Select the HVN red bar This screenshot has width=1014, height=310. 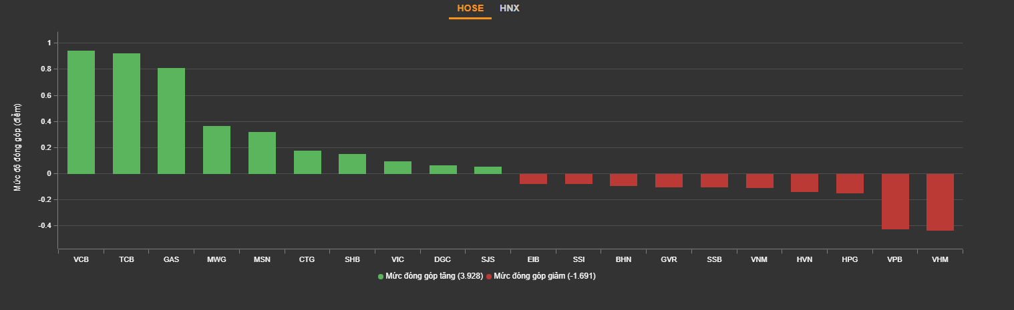[x=804, y=183]
